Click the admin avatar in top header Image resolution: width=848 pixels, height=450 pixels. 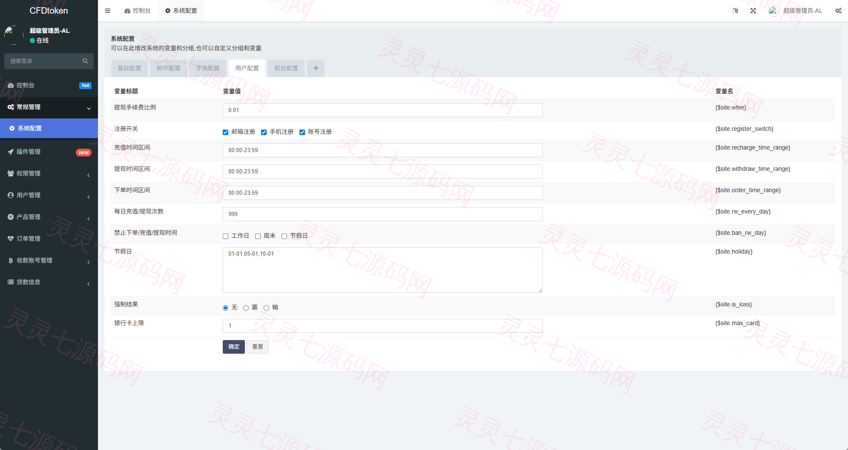773,11
